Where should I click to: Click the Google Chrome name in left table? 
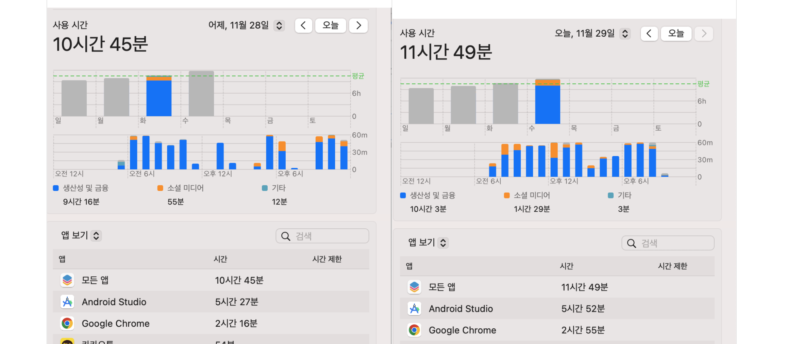[x=116, y=324]
